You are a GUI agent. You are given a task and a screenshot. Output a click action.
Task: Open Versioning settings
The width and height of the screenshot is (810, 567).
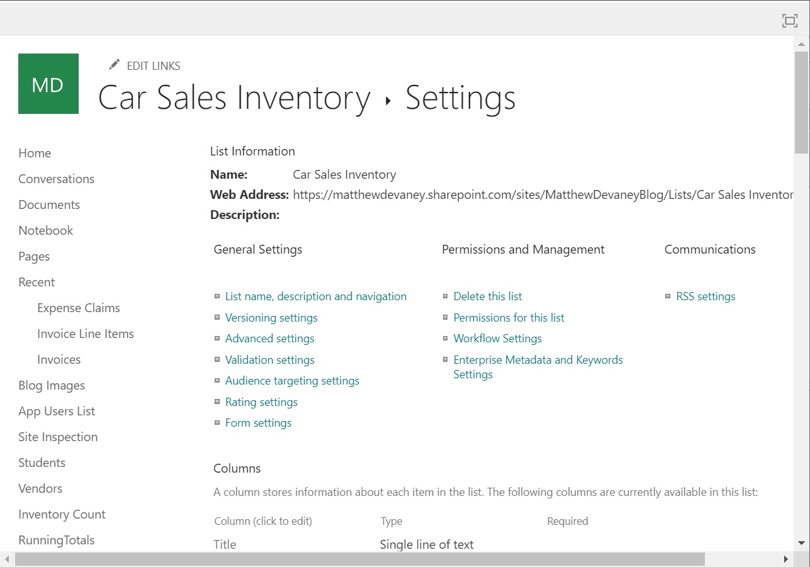click(271, 317)
